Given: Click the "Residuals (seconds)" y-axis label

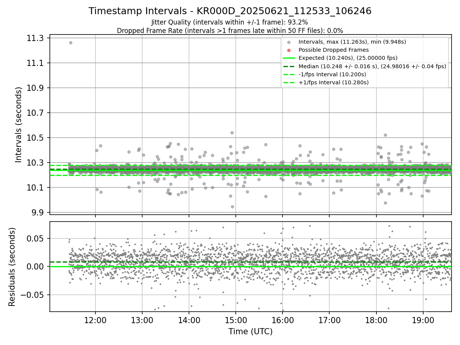Looking at the screenshot, I should pyautogui.click(x=12, y=267).
